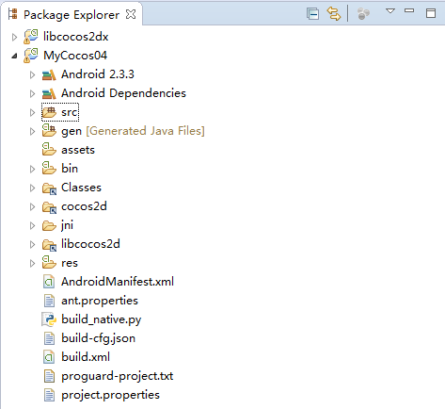Click the MyCocos04 project icon

point(31,56)
